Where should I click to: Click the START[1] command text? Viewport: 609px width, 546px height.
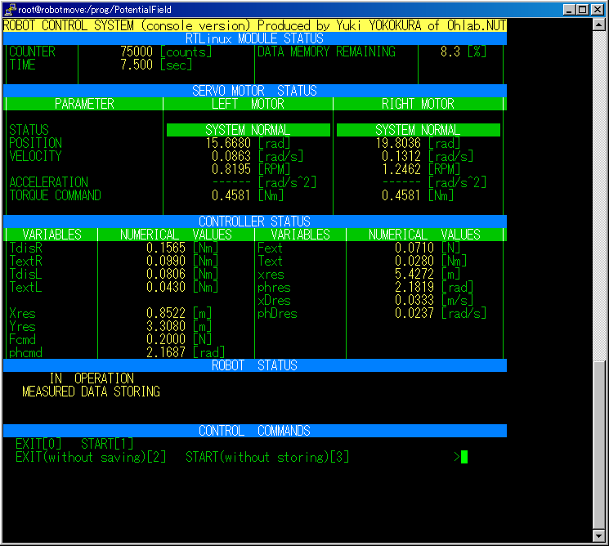tap(107, 444)
